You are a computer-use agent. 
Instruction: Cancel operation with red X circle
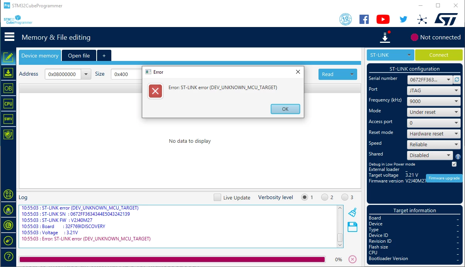(352, 259)
